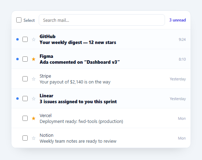Open "Deployment ready: fwd-tools (production)"
The height and width of the screenshot is (160, 202).
point(81,122)
